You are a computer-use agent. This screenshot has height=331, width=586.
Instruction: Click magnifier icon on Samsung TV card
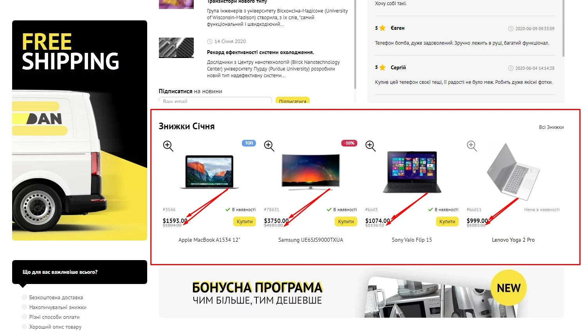pyautogui.click(x=269, y=146)
